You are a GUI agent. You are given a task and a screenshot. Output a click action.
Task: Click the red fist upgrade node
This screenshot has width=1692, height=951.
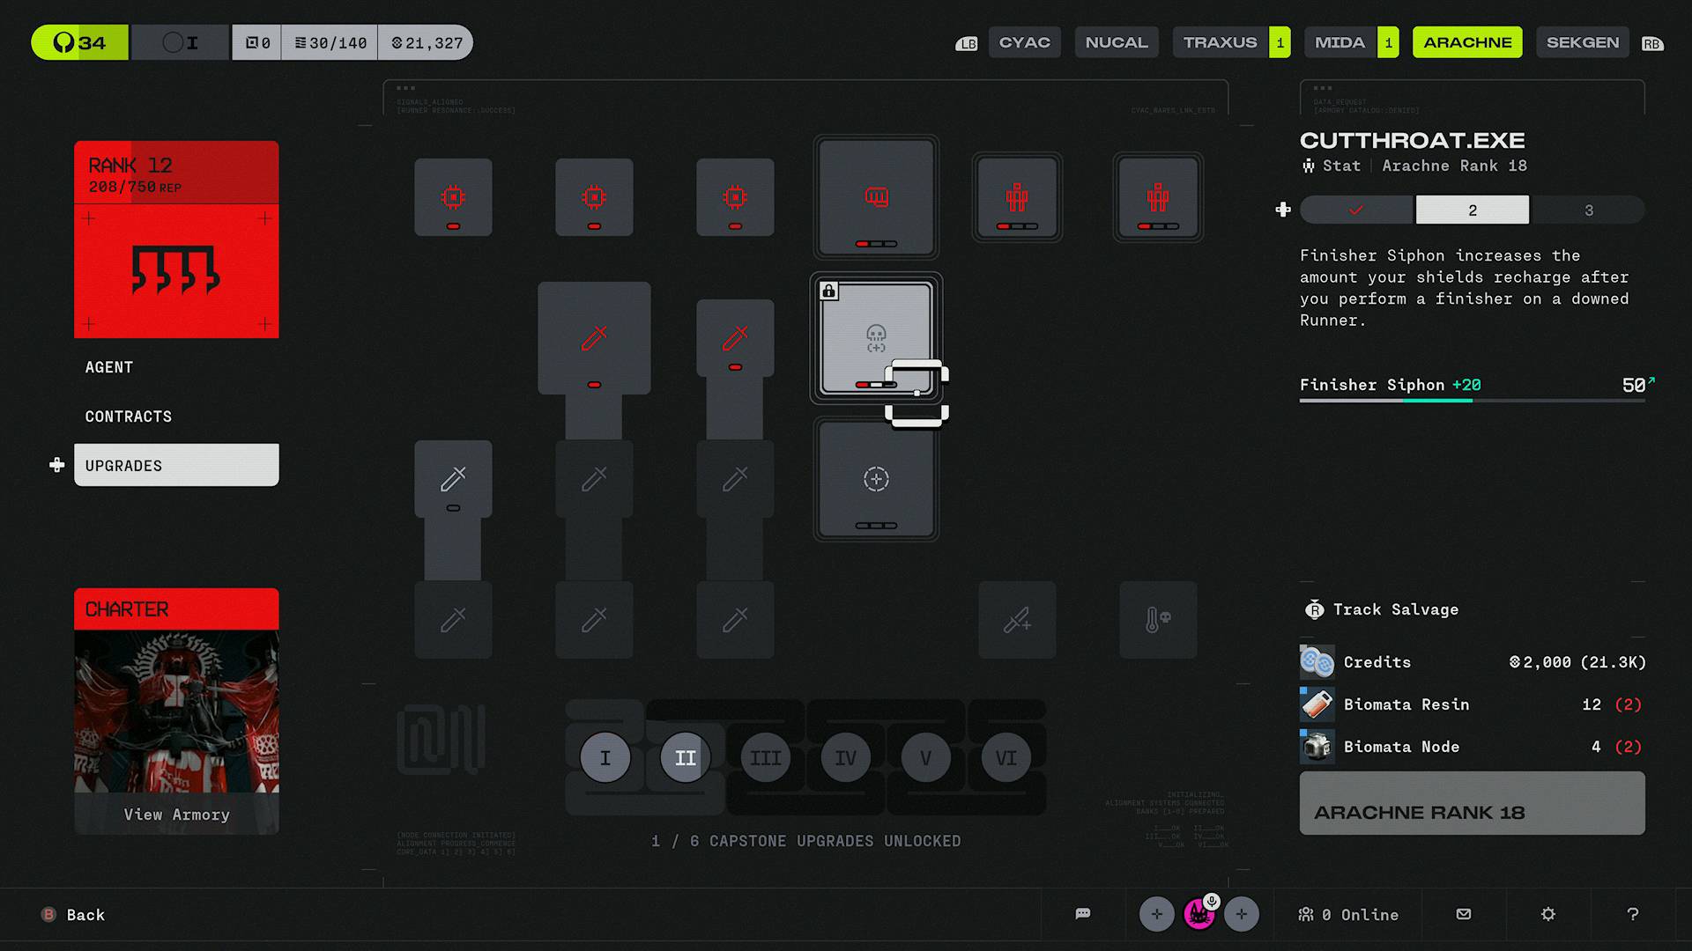click(x=875, y=196)
